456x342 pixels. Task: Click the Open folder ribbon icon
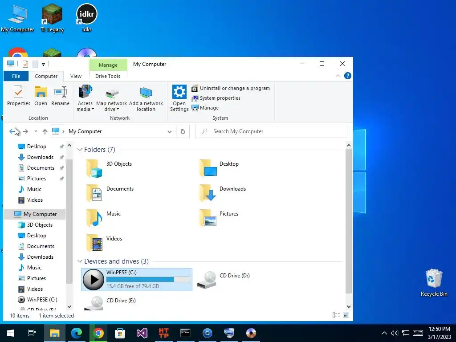click(41, 96)
